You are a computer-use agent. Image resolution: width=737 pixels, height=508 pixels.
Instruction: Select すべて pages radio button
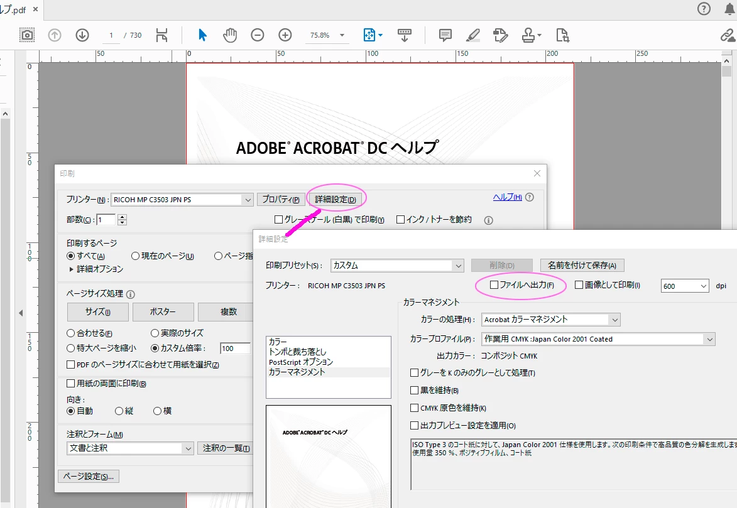(70, 256)
